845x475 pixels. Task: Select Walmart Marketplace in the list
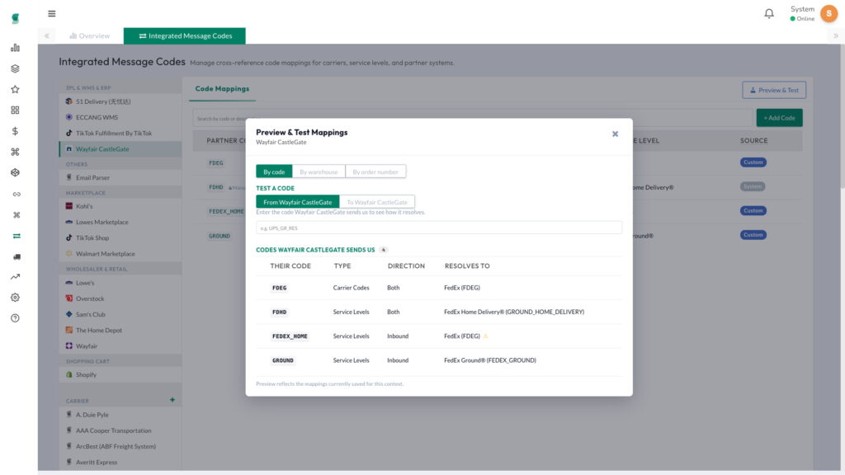120,254
